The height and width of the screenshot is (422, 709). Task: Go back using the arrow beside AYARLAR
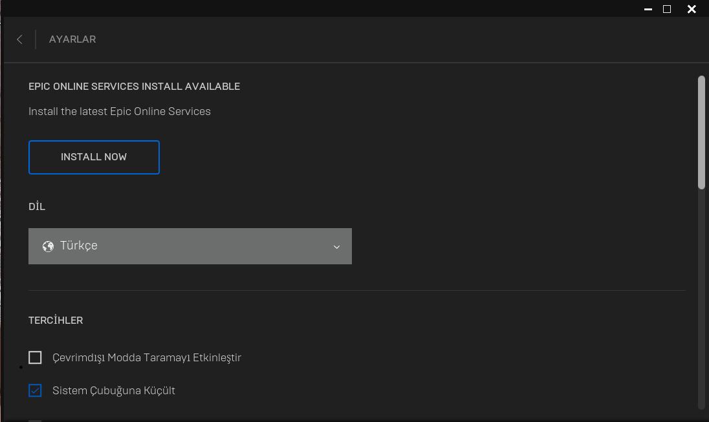point(19,39)
